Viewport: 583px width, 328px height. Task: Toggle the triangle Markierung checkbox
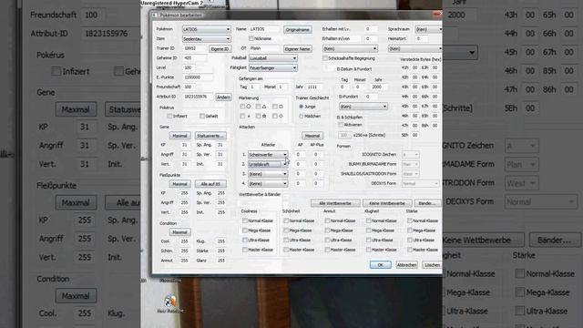coord(258,107)
